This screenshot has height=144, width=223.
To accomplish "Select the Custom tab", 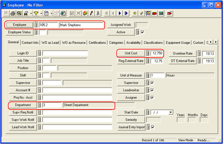I will click(x=198, y=43).
